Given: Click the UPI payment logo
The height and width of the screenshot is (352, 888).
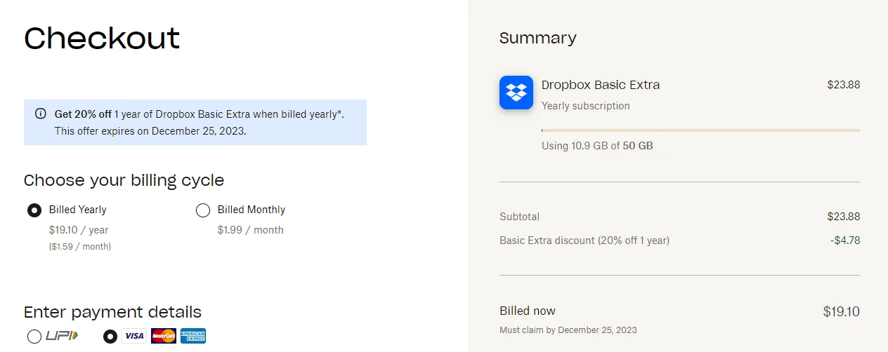Looking at the screenshot, I should tap(62, 336).
